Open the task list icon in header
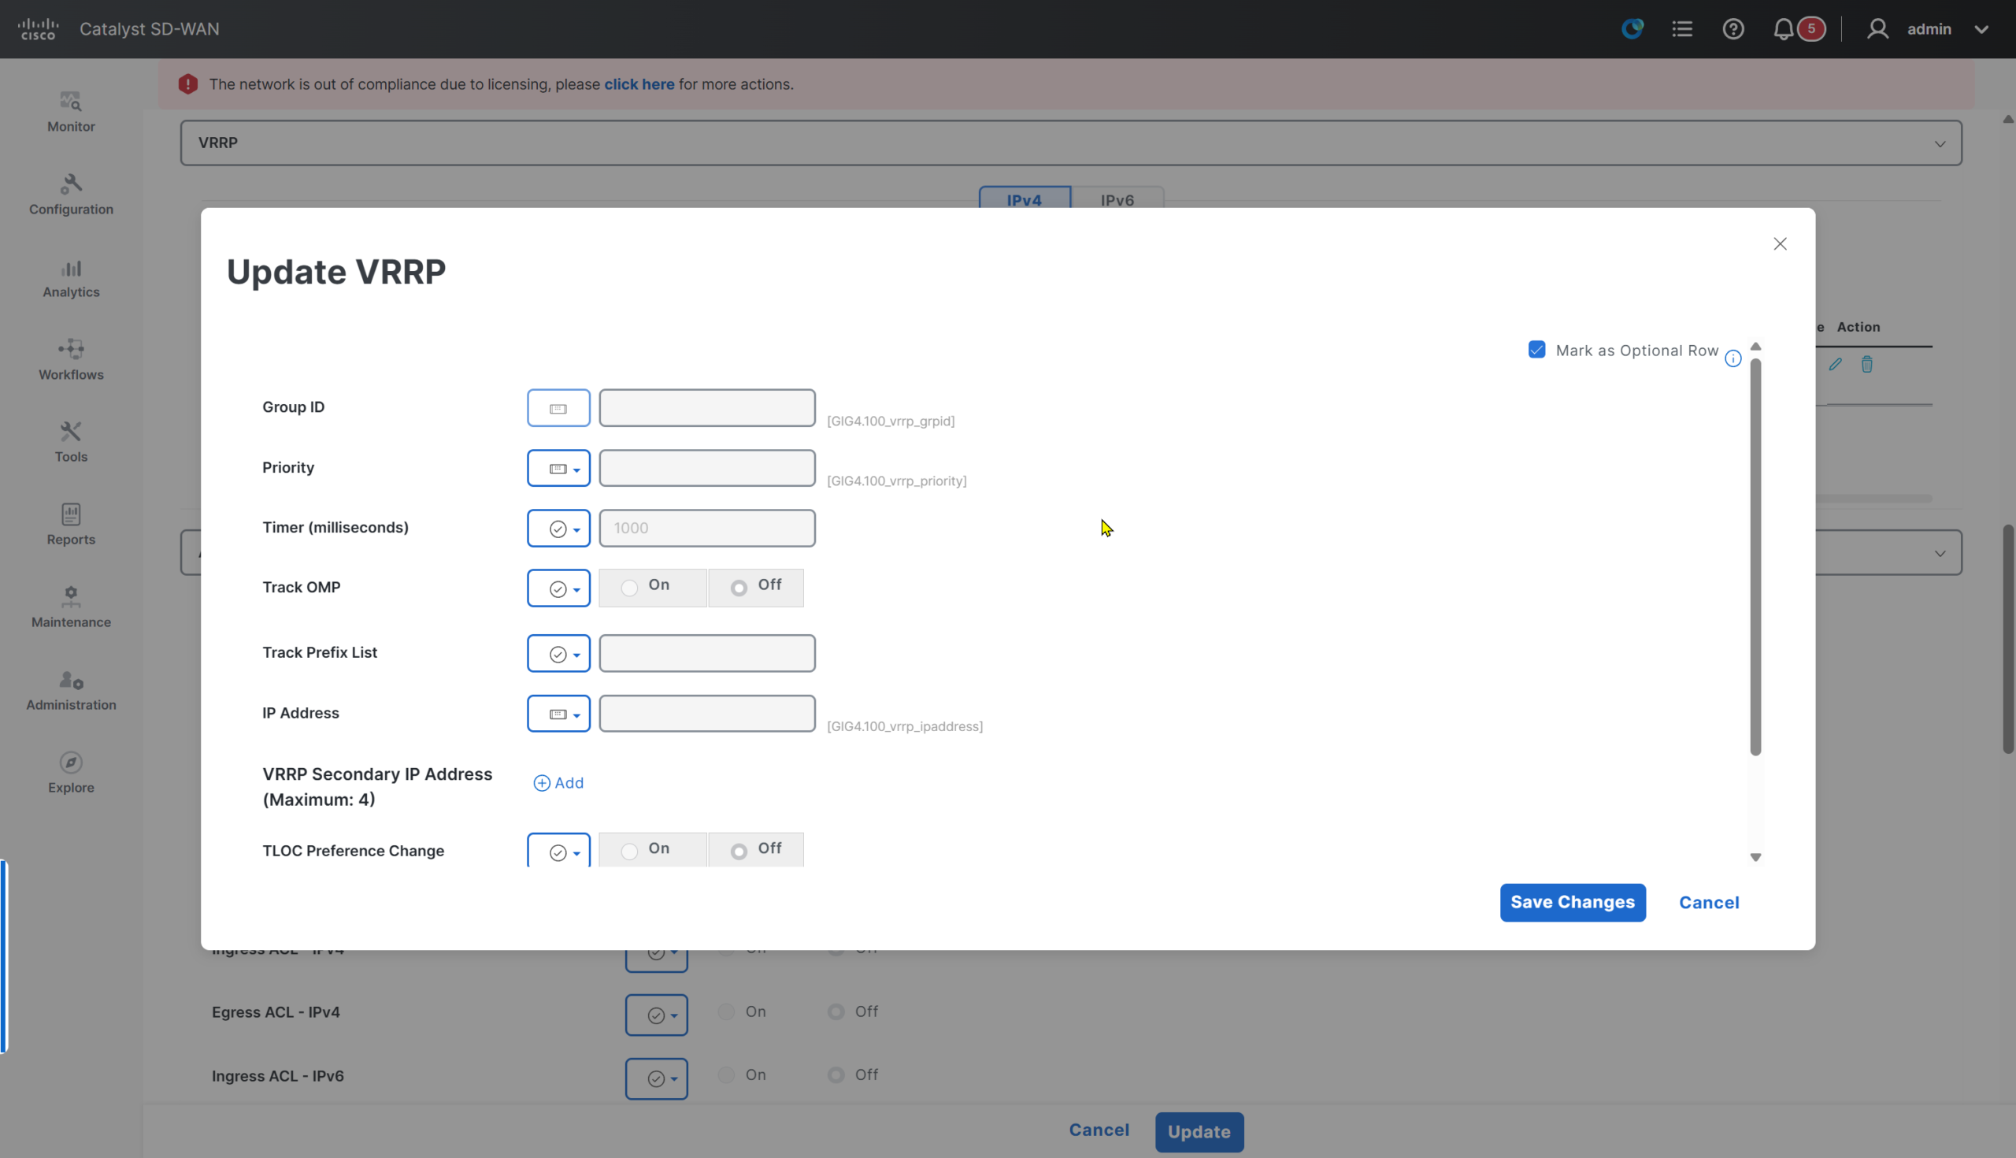2016x1158 pixels. (x=1681, y=29)
